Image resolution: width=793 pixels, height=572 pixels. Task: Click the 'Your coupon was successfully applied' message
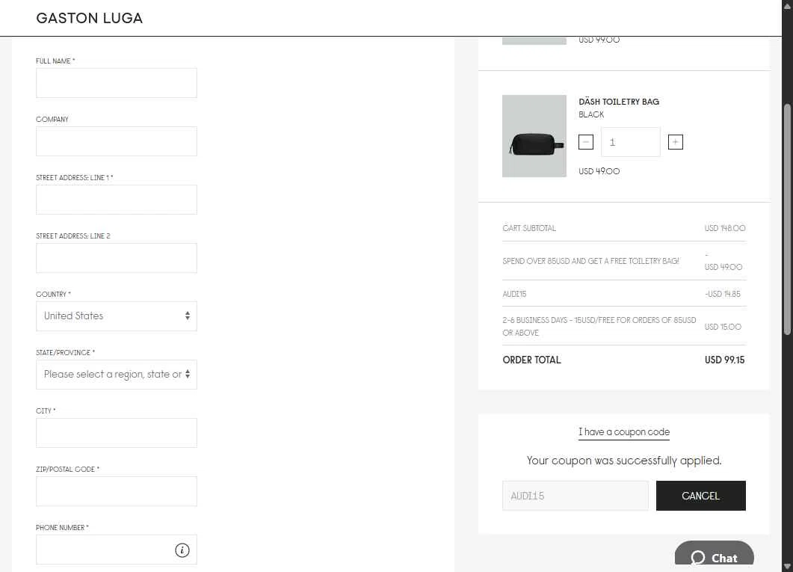point(624,461)
